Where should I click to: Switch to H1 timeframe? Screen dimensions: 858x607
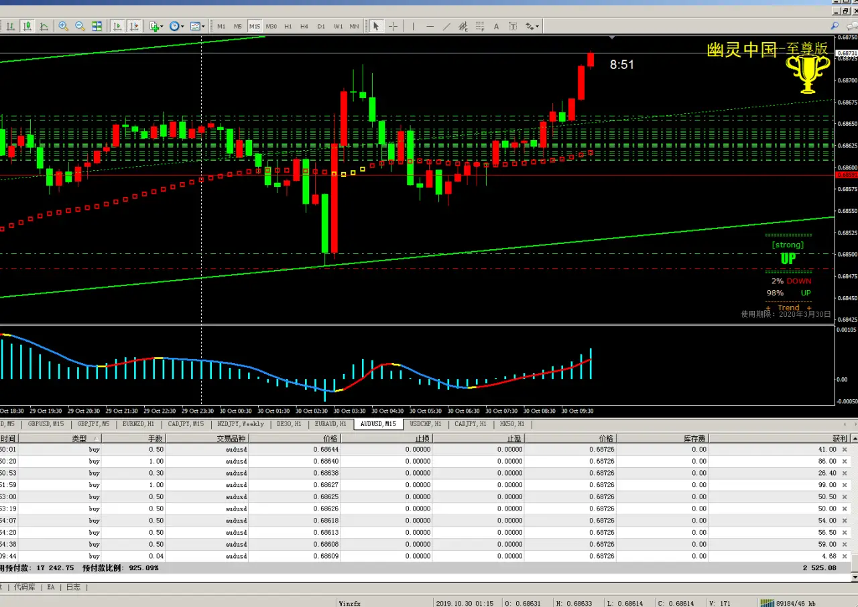coord(288,26)
